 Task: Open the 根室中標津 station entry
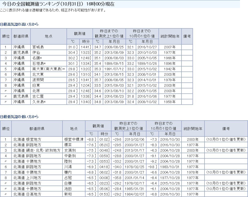(73, 139)
